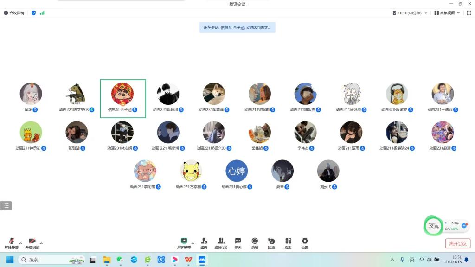Viewport: 475px width, 267px height.
Task: Unmute microphone with 解除静音
Action: [x=12, y=243]
